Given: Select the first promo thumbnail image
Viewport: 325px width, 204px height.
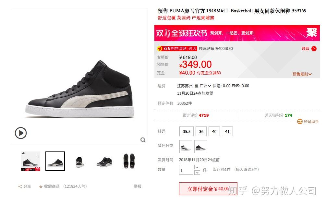Looking at the screenshot, I should (30, 161).
